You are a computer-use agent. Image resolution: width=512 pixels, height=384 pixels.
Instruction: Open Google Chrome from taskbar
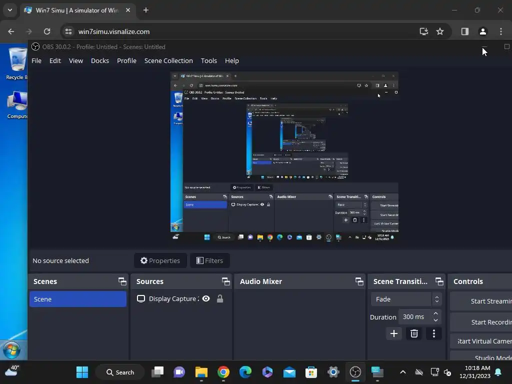223,372
